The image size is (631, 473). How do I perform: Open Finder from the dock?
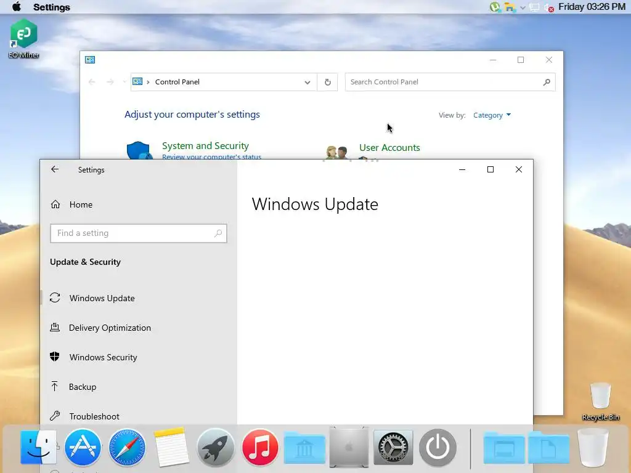38,447
